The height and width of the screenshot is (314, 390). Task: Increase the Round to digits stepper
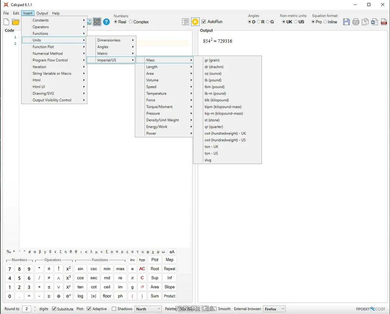(x=35, y=307)
